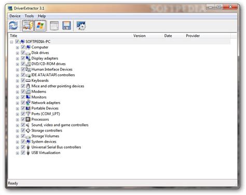
Task: Click the floppy disk save toolbar icon
Action: coord(66,26)
